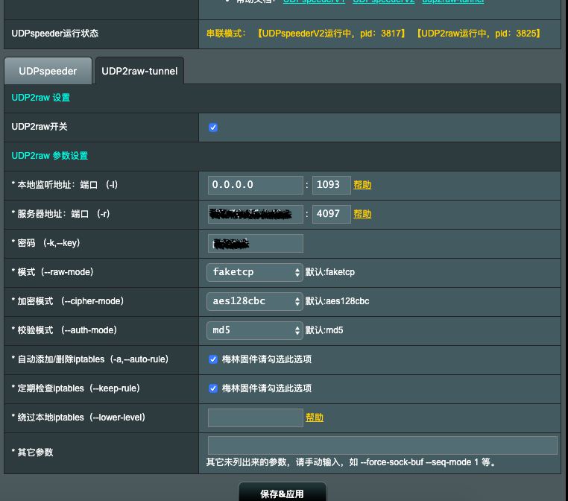Click the UDPspeederV2运行中 pid 3817 status text
This screenshot has width=568, height=501.
coord(331,34)
